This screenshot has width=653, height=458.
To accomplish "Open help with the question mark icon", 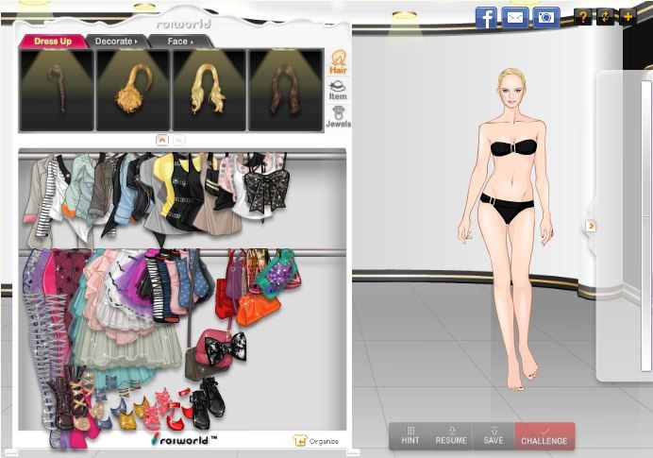I will tap(582, 17).
